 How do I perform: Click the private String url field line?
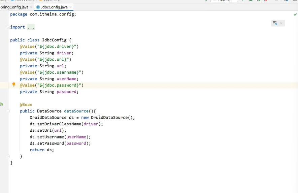tap(43, 66)
